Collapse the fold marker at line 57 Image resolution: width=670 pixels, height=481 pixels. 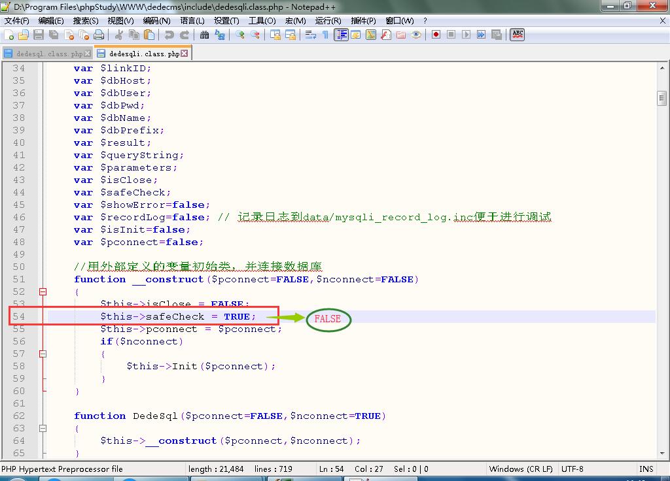pyautogui.click(x=43, y=354)
